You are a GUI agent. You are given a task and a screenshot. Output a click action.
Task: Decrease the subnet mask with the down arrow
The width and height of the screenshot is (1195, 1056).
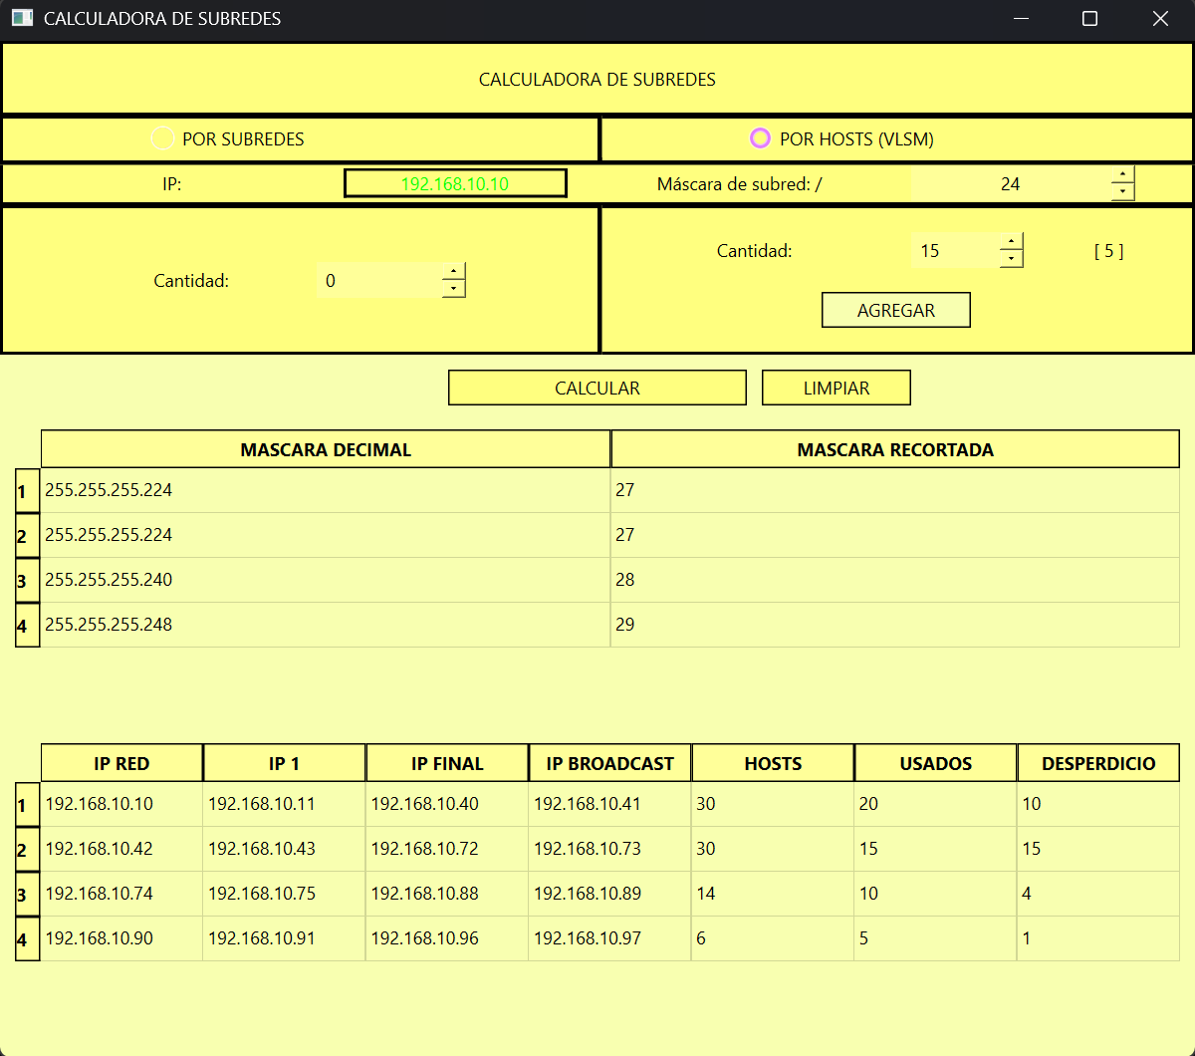1122,191
